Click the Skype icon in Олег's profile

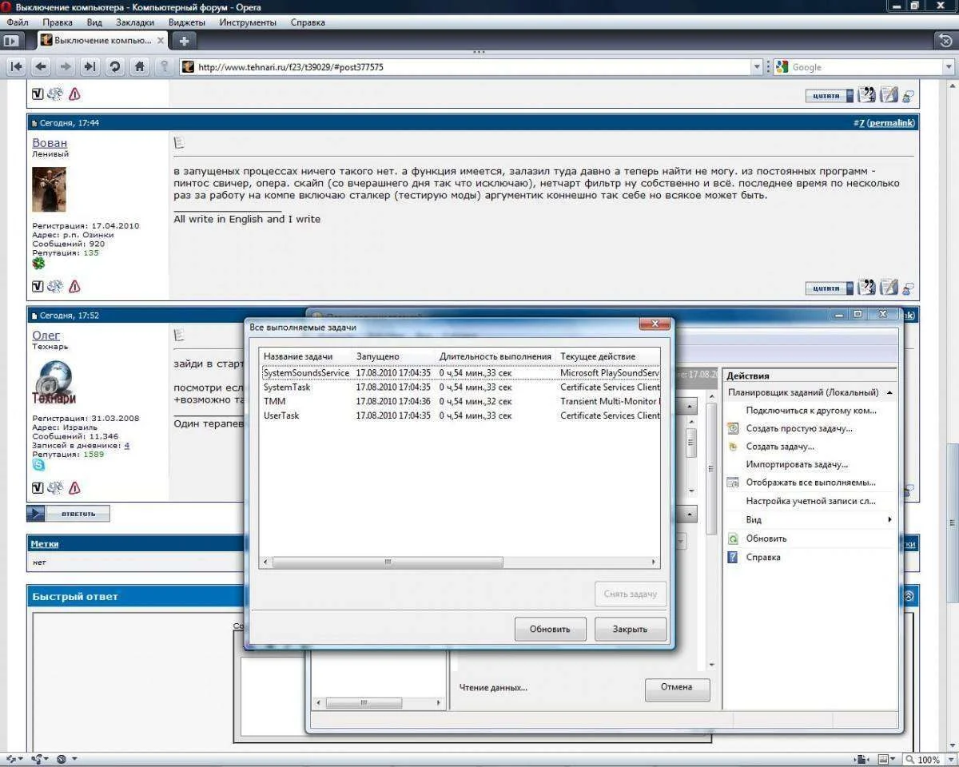(x=38, y=465)
